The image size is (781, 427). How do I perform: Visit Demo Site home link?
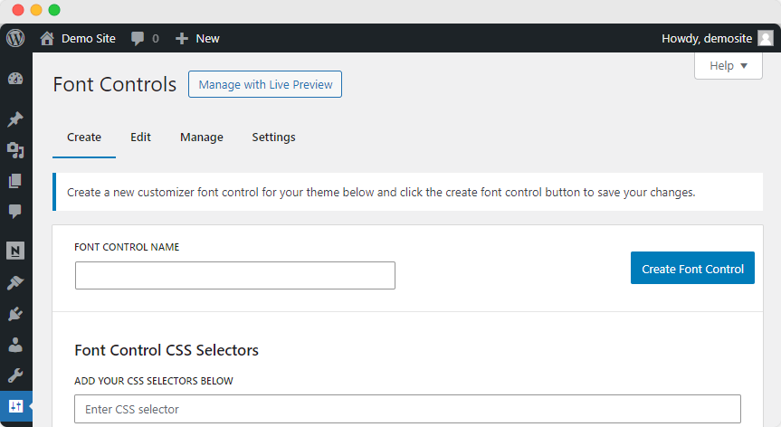(x=78, y=38)
